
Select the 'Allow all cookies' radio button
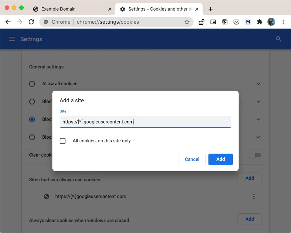click(x=32, y=84)
